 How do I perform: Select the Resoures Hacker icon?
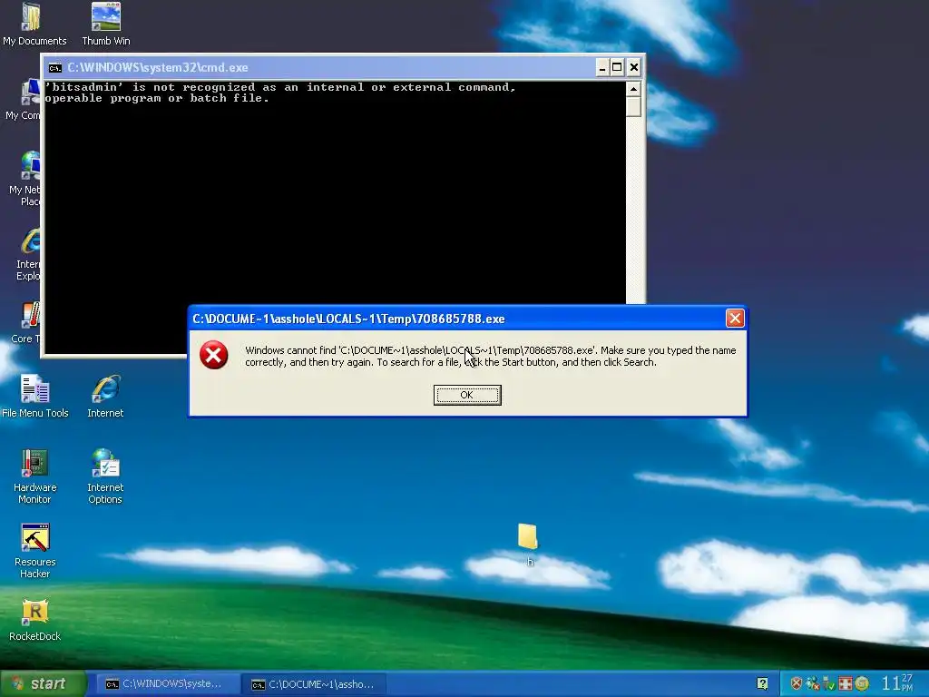click(x=35, y=551)
